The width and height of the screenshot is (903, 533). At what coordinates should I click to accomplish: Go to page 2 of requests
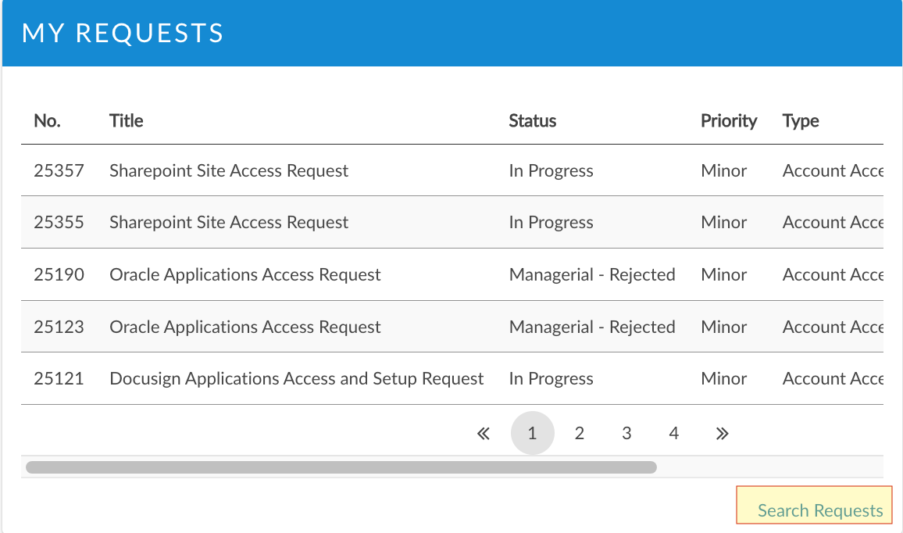click(x=580, y=433)
